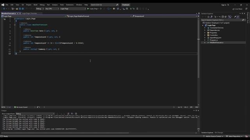Click the New Project toolbar icon

point(12,9)
